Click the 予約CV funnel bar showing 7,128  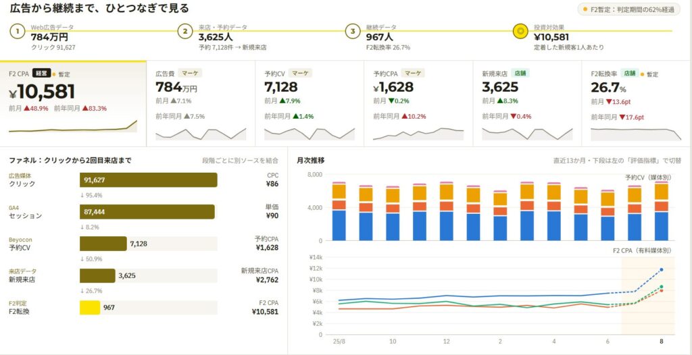103,244
